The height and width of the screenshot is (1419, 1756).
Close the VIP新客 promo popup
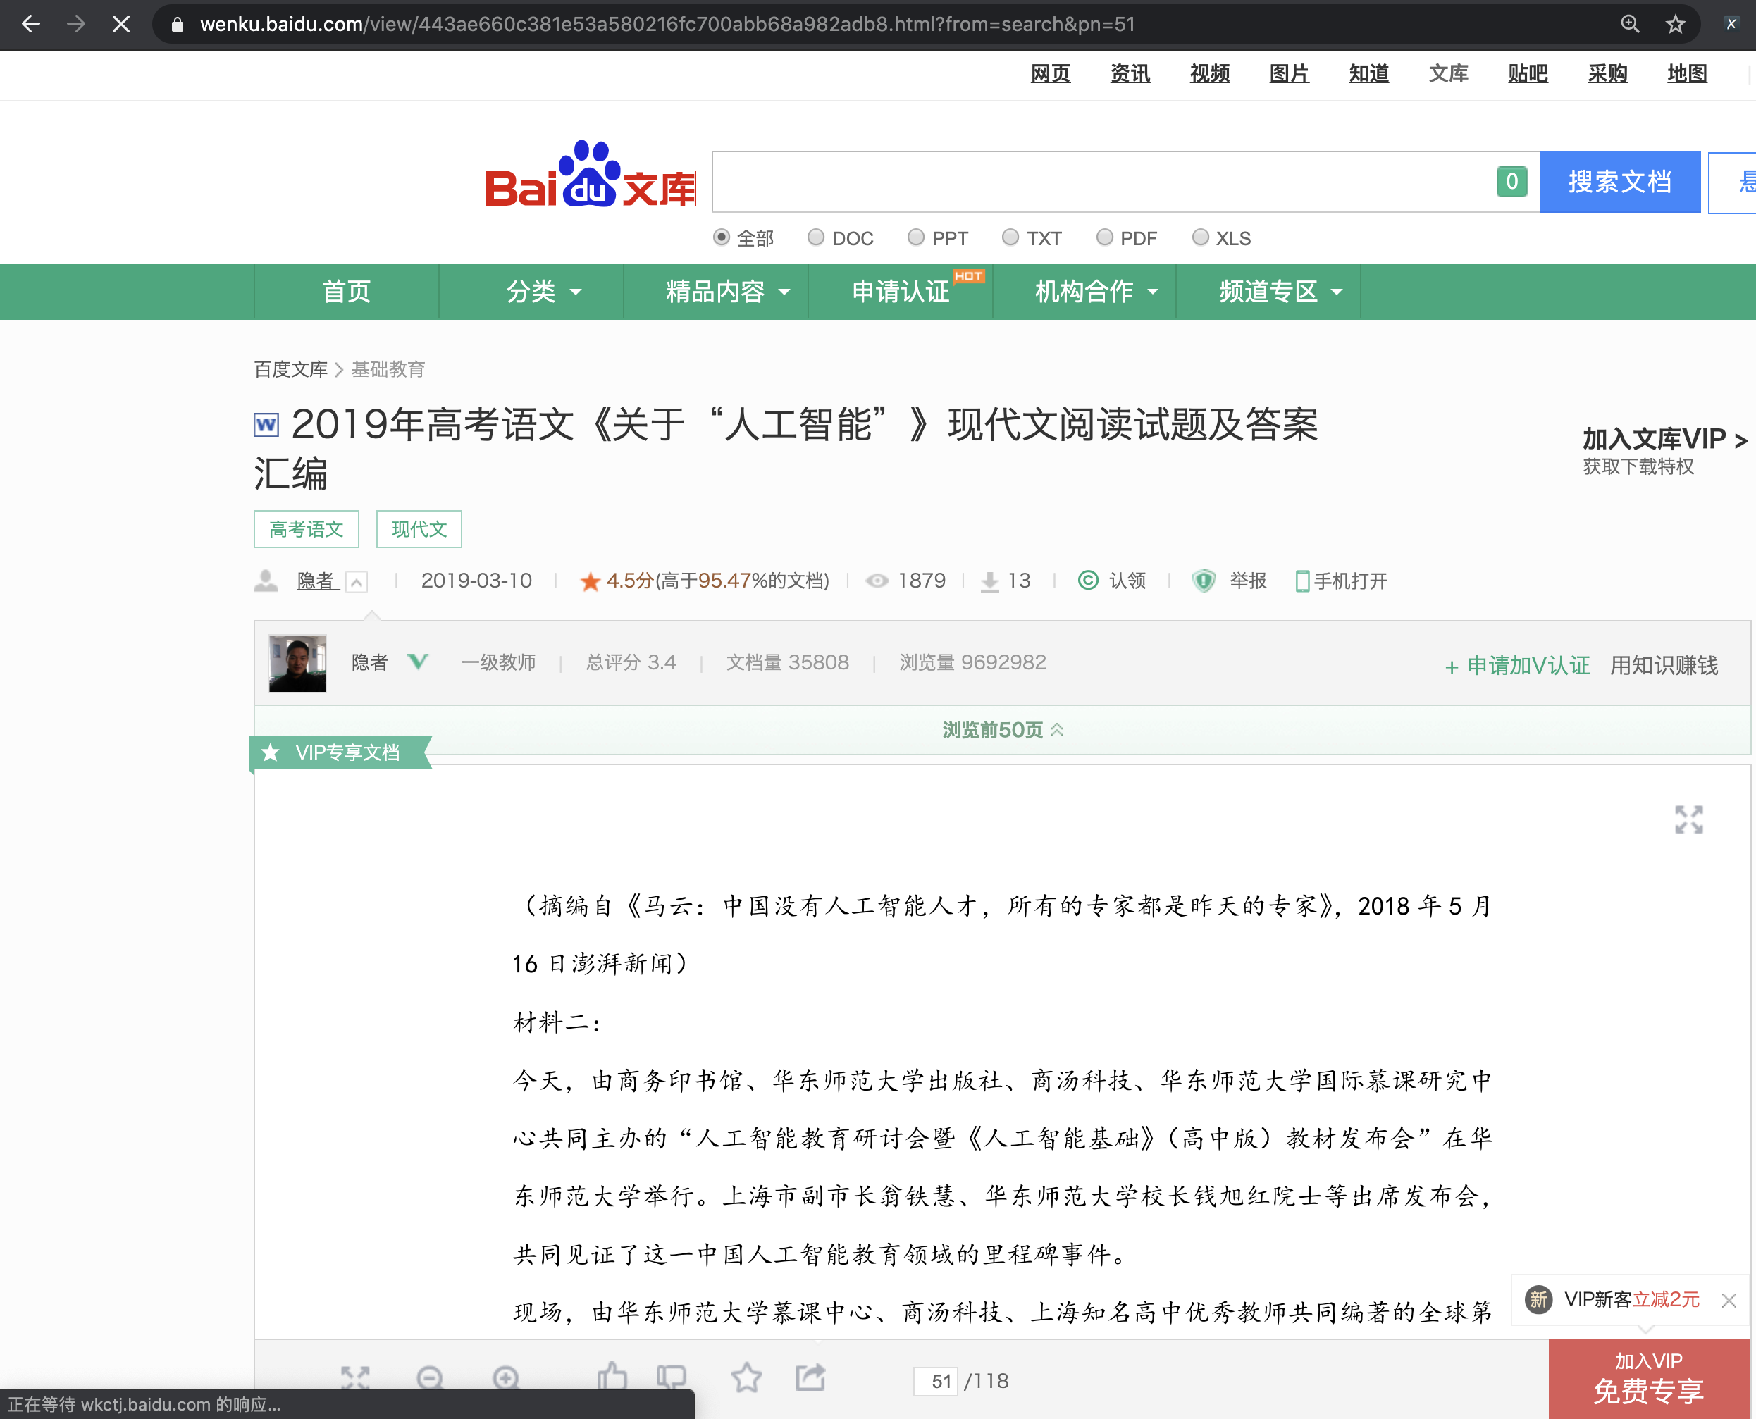(x=1729, y=1300)
